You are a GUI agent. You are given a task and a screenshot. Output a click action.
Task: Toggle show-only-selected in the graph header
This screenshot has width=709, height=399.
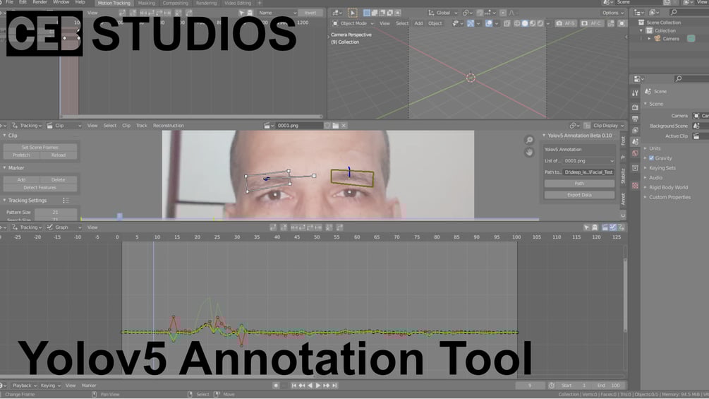[x=586, y=227]
